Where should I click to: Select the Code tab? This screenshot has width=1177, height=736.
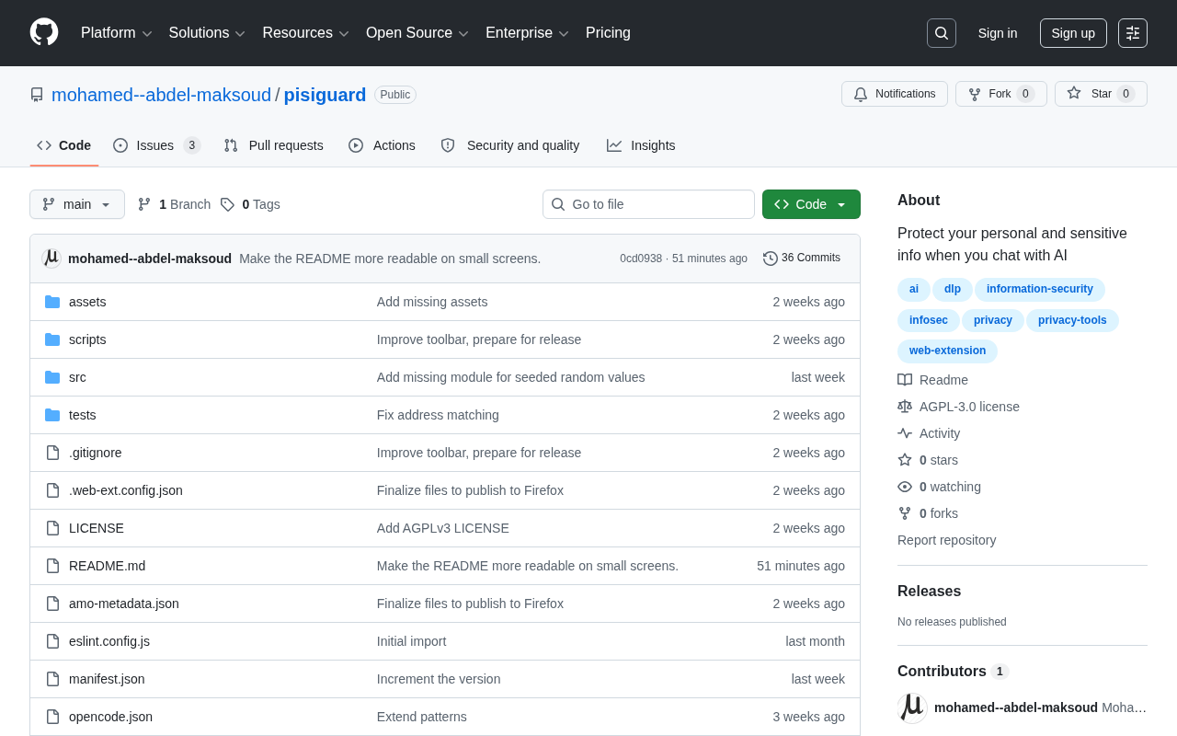pyautogui.click(x=64, y=145)
